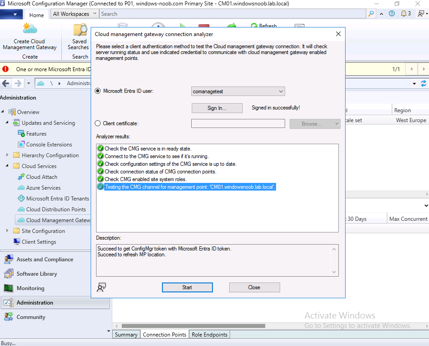Click the Sign In button

tap(217, 108)
